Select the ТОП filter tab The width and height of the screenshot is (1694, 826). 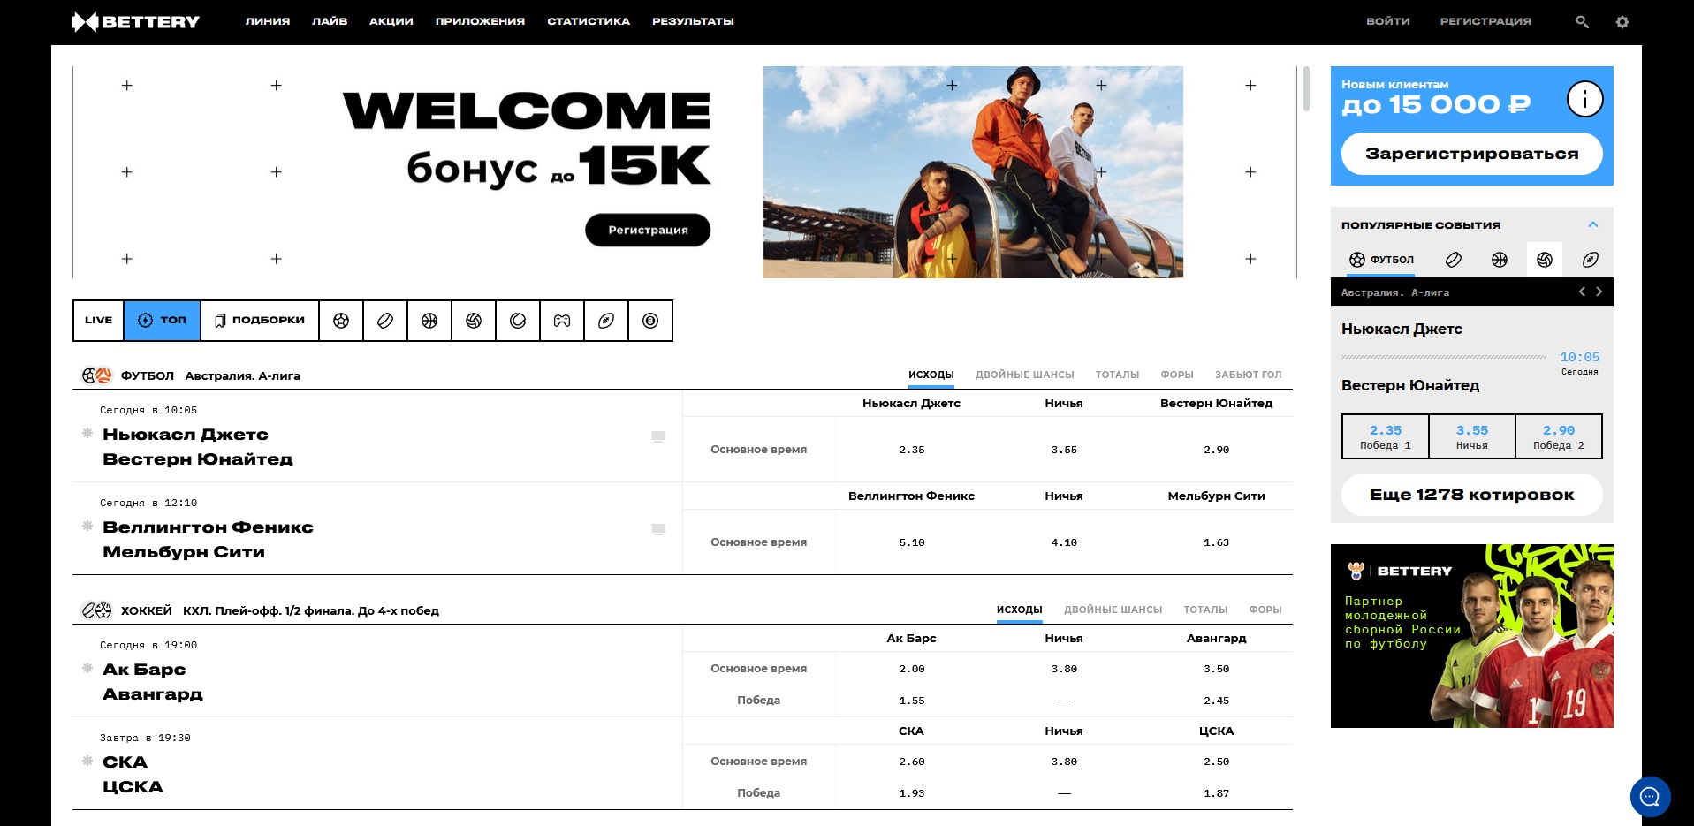point(163,321)
